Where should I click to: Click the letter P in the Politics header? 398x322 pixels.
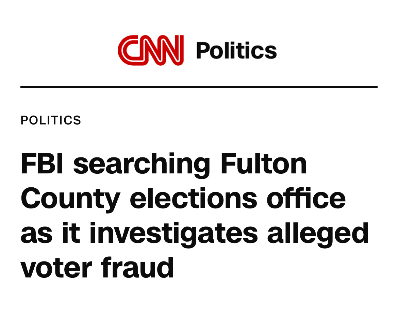203,50
